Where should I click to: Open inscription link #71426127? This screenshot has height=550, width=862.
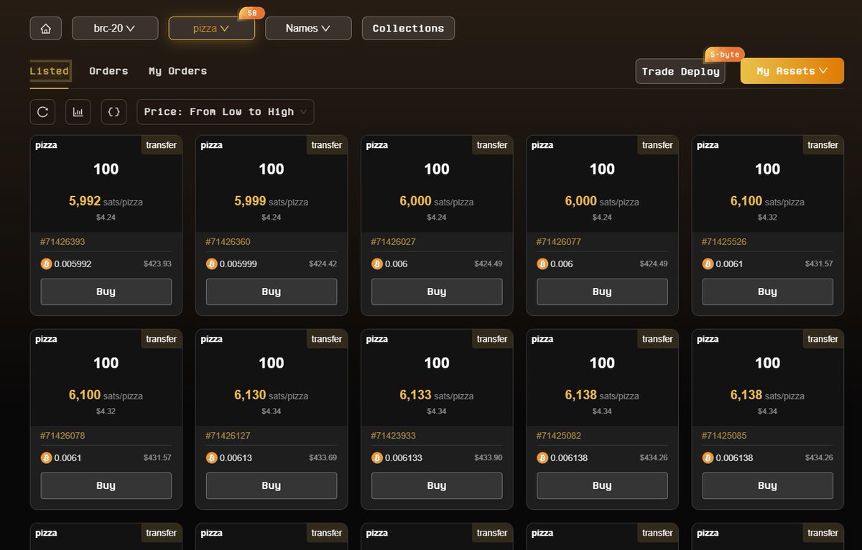pos(228,436)
